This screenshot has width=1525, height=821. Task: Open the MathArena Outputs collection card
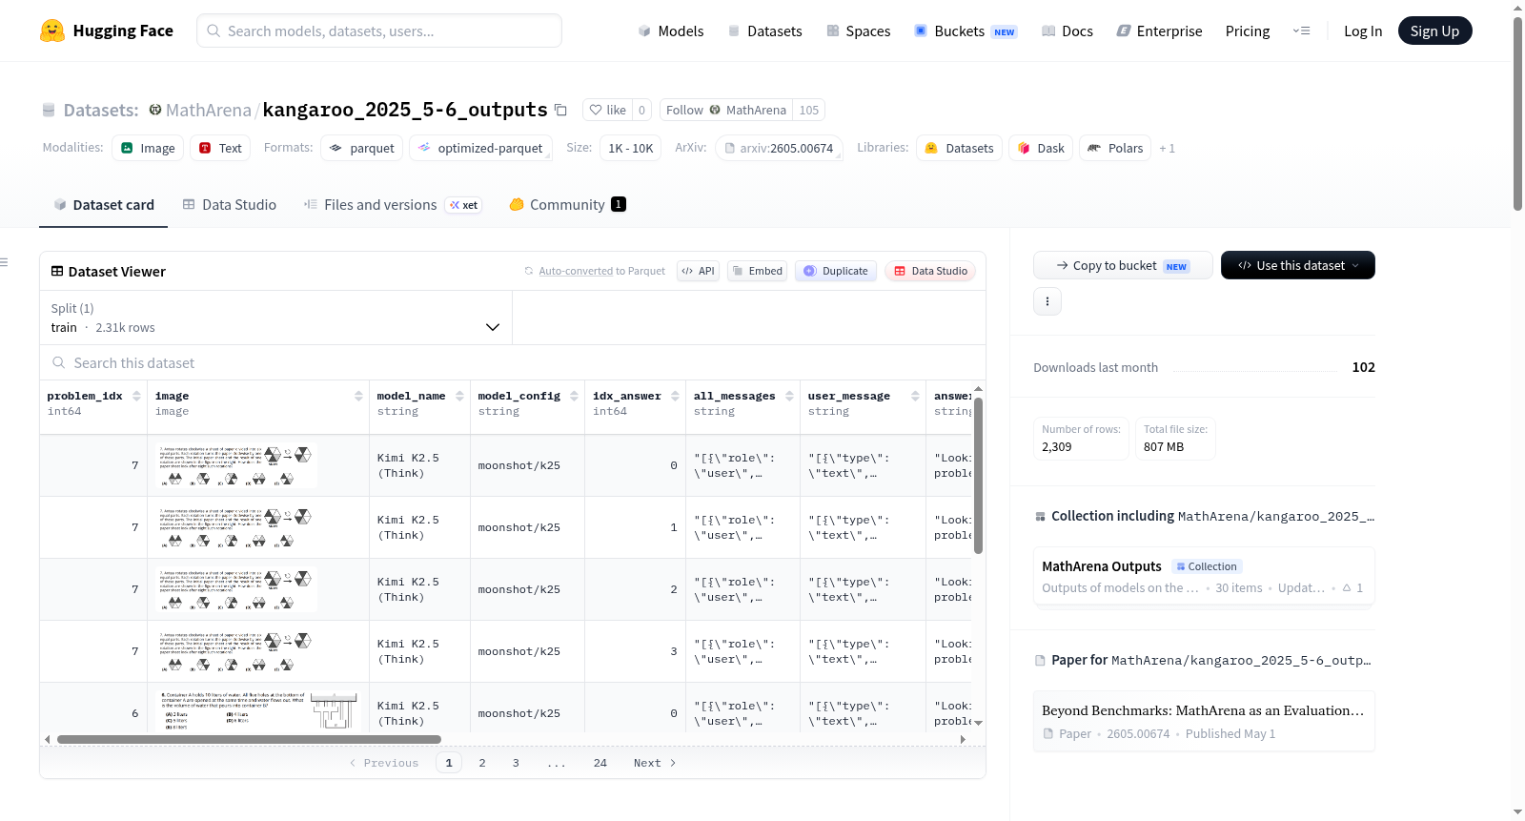[1204, 576]
